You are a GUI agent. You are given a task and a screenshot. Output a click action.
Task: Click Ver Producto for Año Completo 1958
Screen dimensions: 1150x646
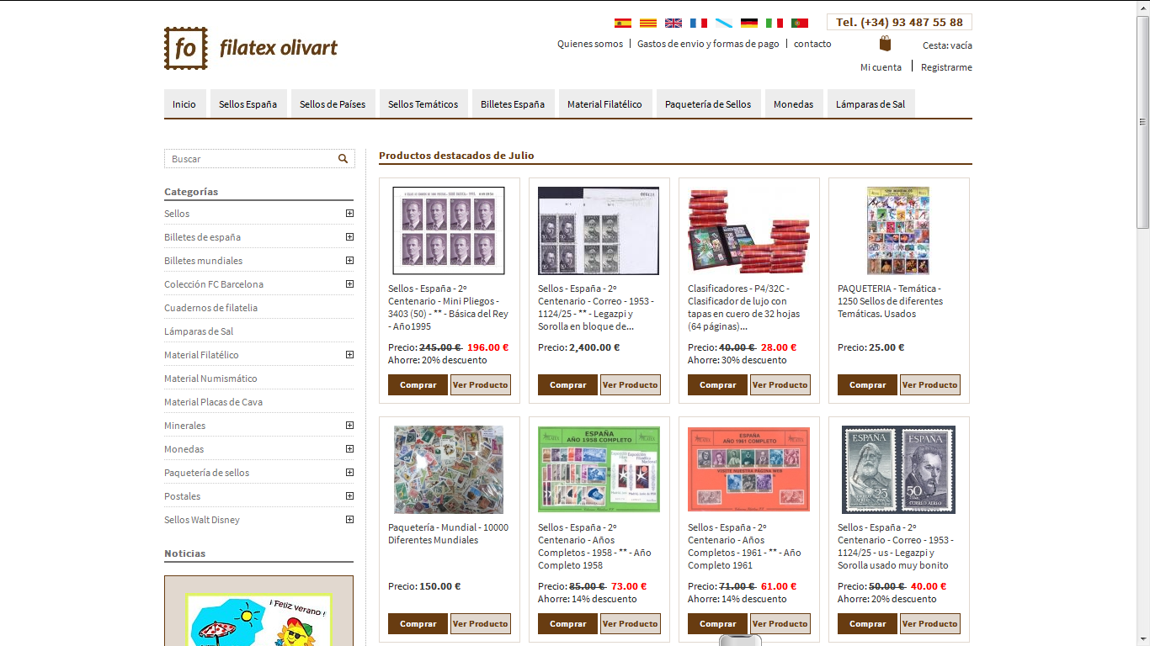click(x=631, y=623)
